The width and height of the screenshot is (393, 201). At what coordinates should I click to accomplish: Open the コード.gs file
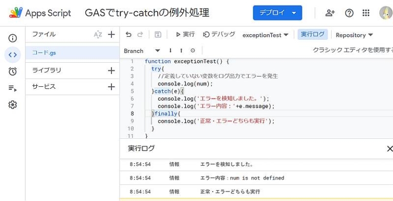coord(73,53)
